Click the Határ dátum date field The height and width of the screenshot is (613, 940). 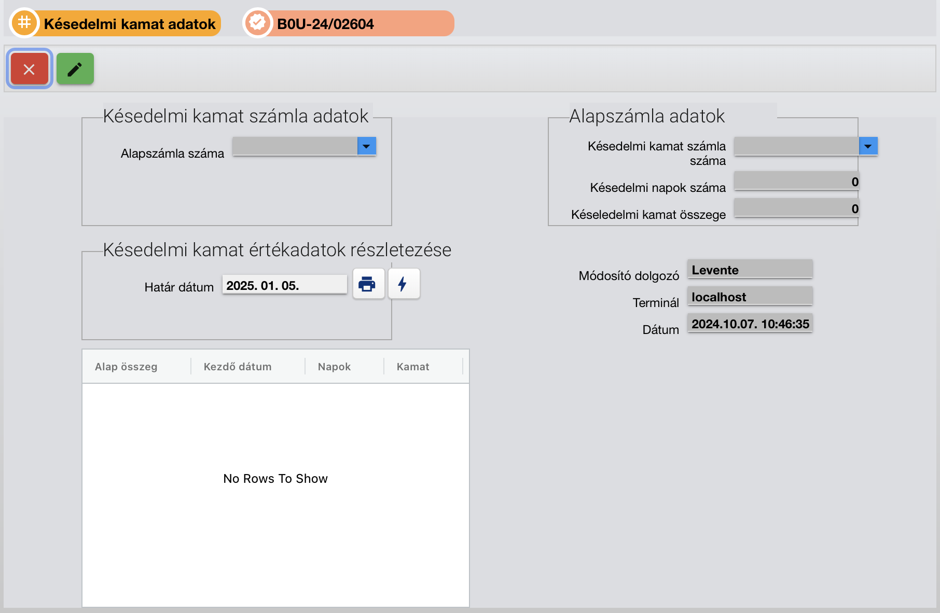click(x=285, y=285)
